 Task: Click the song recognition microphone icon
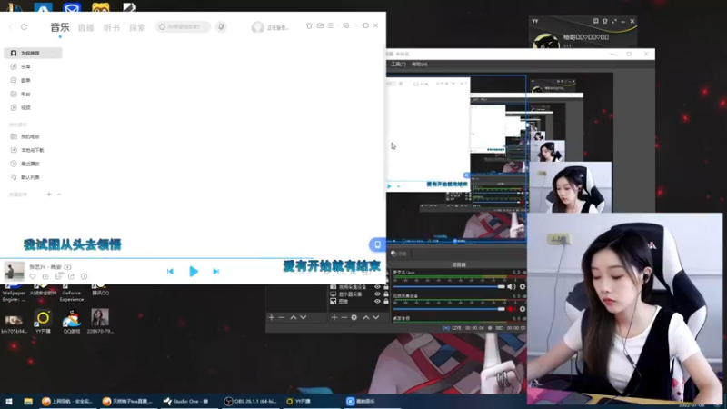tap(221, 27)
